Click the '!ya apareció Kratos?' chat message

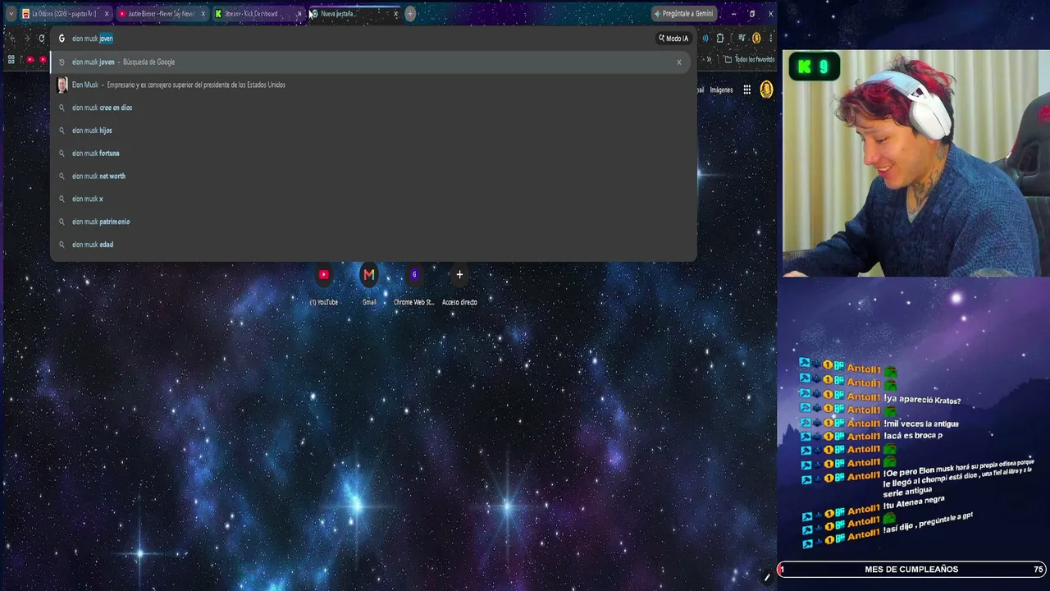(x=922, y=400)
